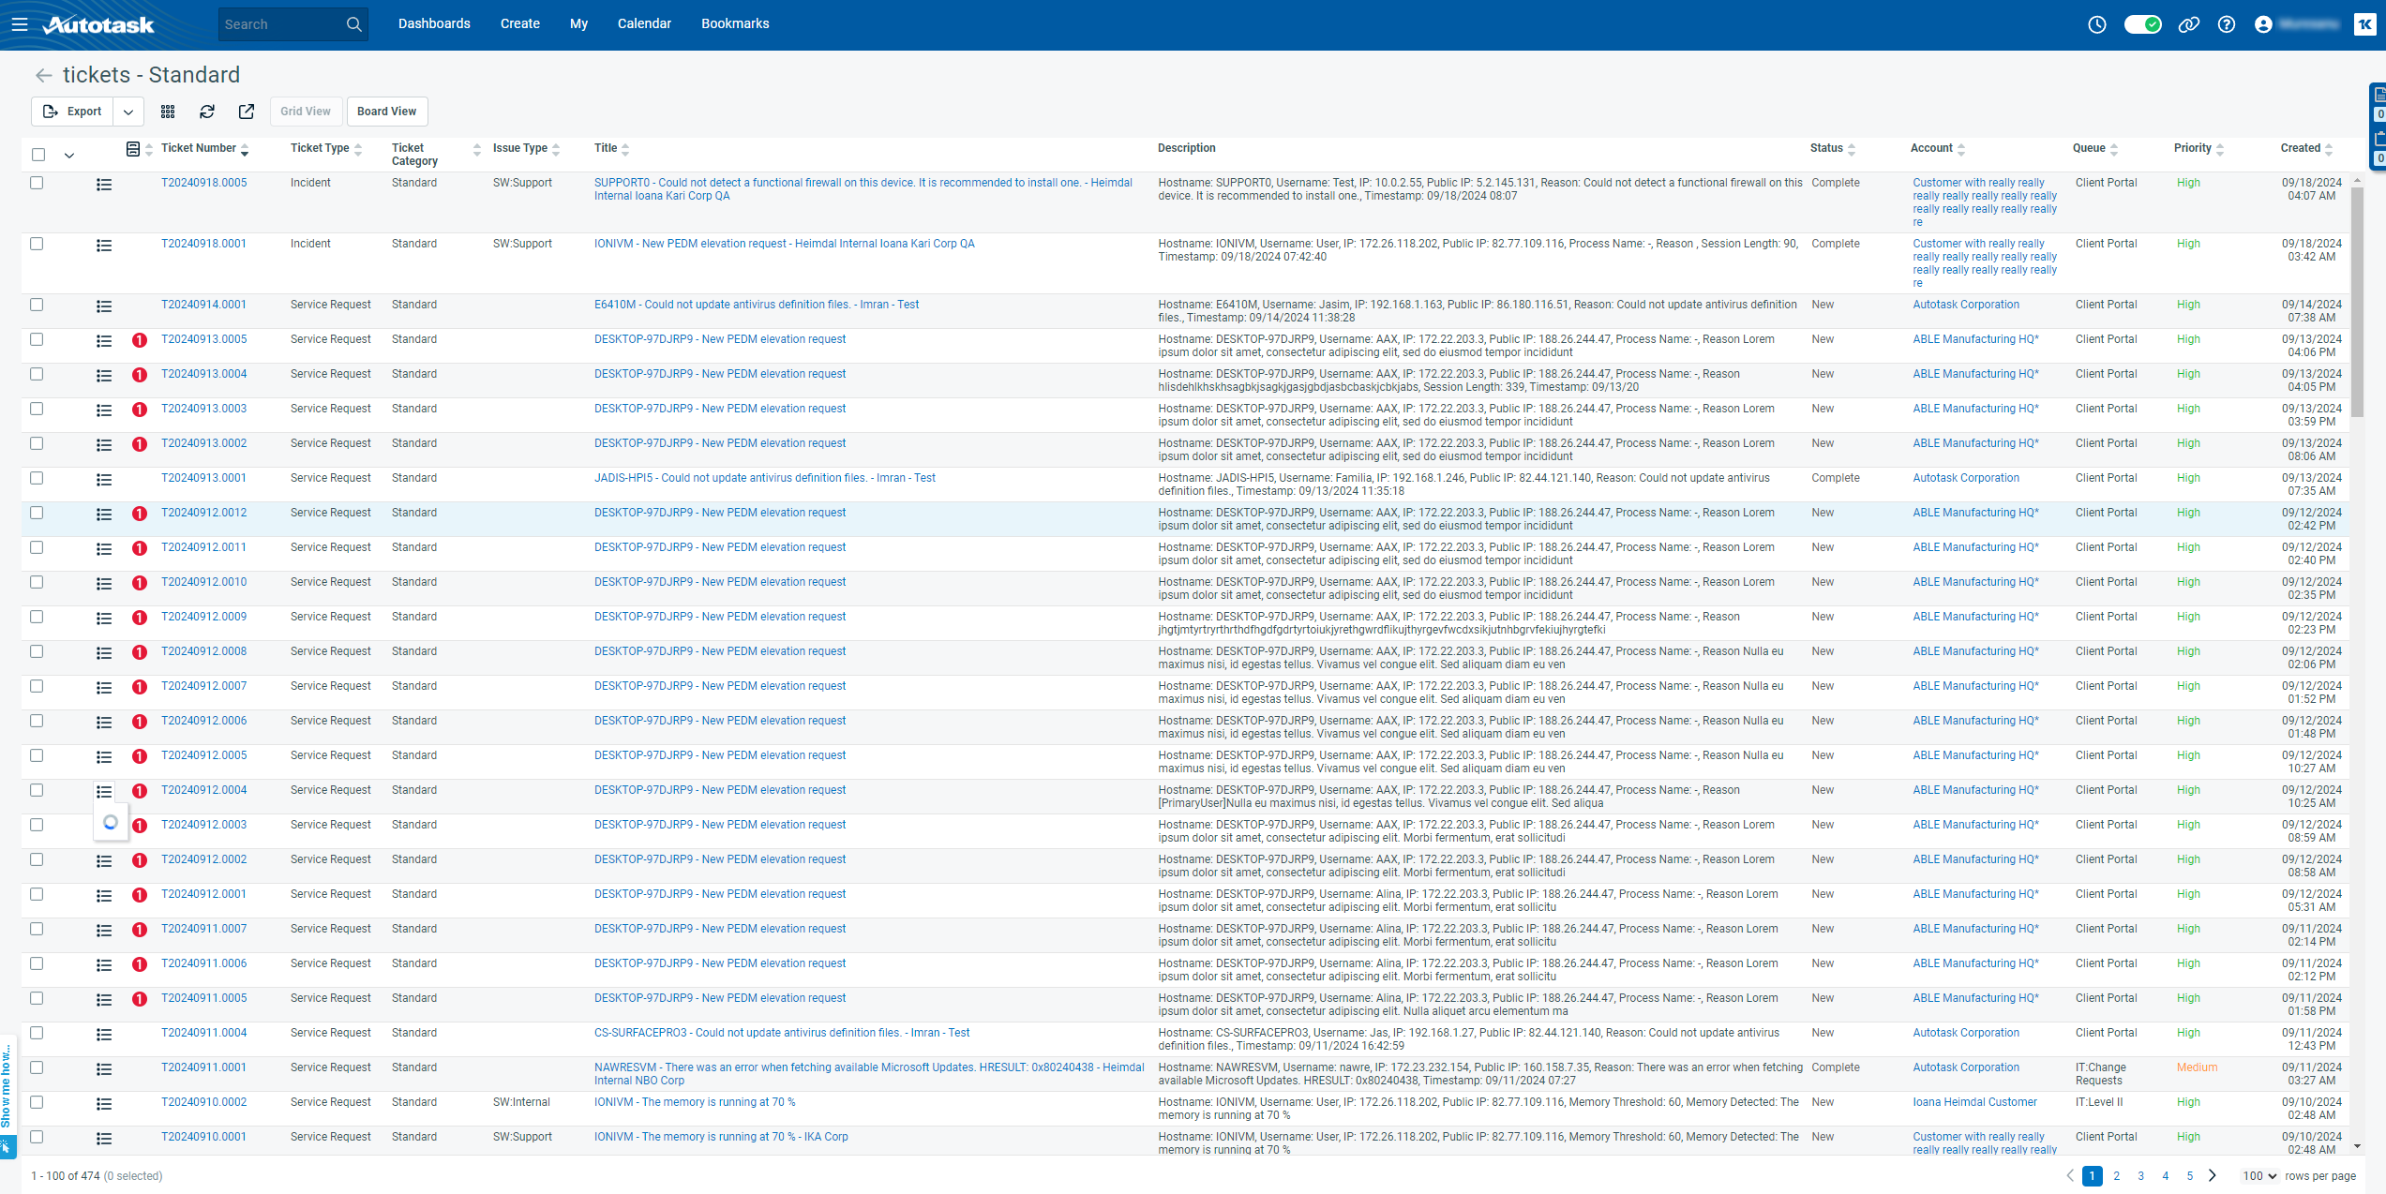Open Ioana Heimdal Customer account link
Image resolution: width=2386 pixels, height=1194 pixels.
coord(1975,1102)
